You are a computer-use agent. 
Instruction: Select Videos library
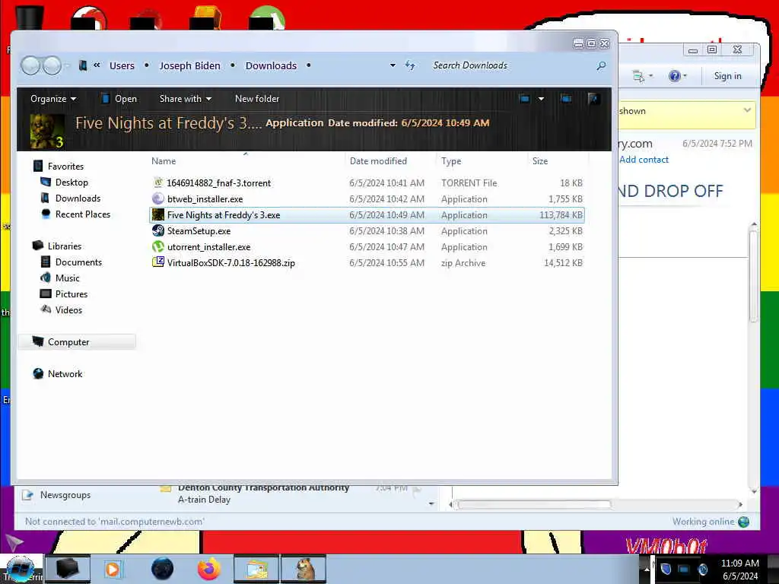[68, 310]
